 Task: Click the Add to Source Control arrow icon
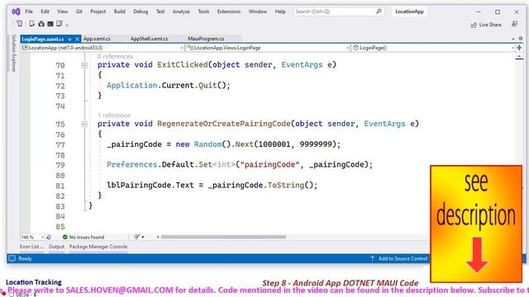point(373,258)
